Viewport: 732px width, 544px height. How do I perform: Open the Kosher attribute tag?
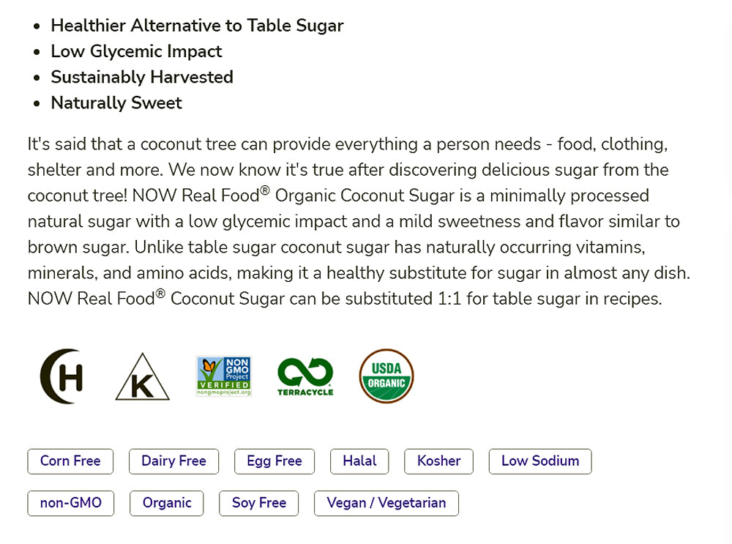click(x=439, y=461)
